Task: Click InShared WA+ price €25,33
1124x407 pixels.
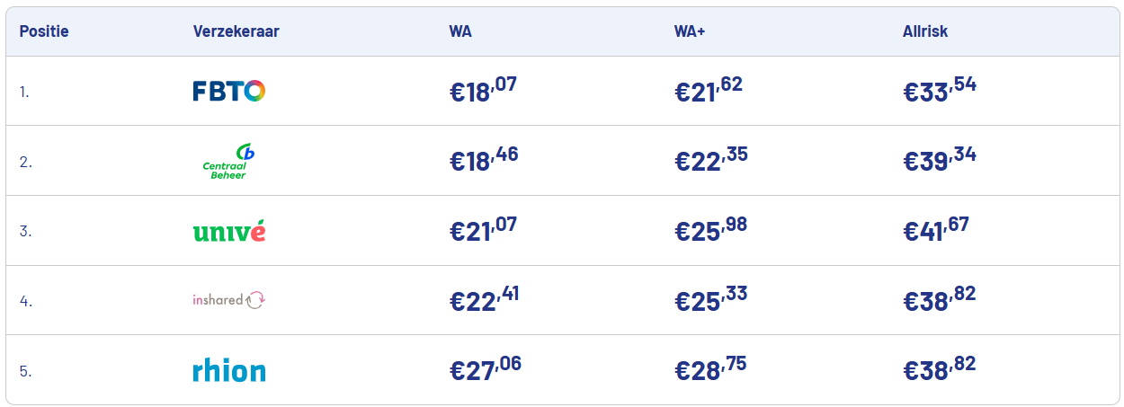Action: tap(711, 298)
